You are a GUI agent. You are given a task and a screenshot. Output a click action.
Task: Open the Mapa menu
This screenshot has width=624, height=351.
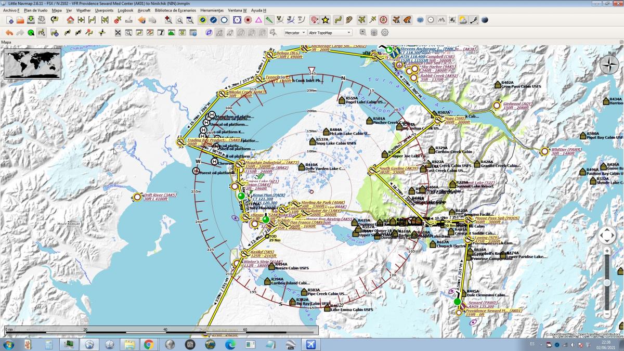click(57, 10)
